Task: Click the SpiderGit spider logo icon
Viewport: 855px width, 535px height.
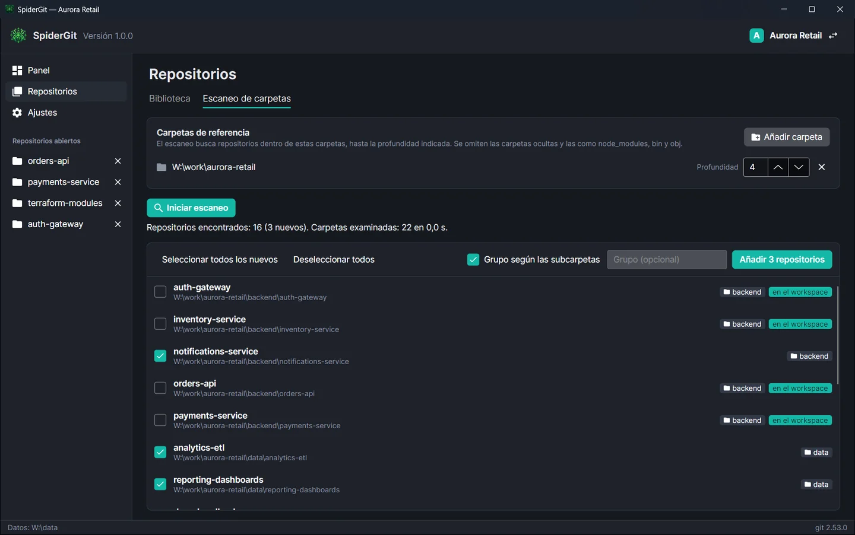Action: point(18,36)
